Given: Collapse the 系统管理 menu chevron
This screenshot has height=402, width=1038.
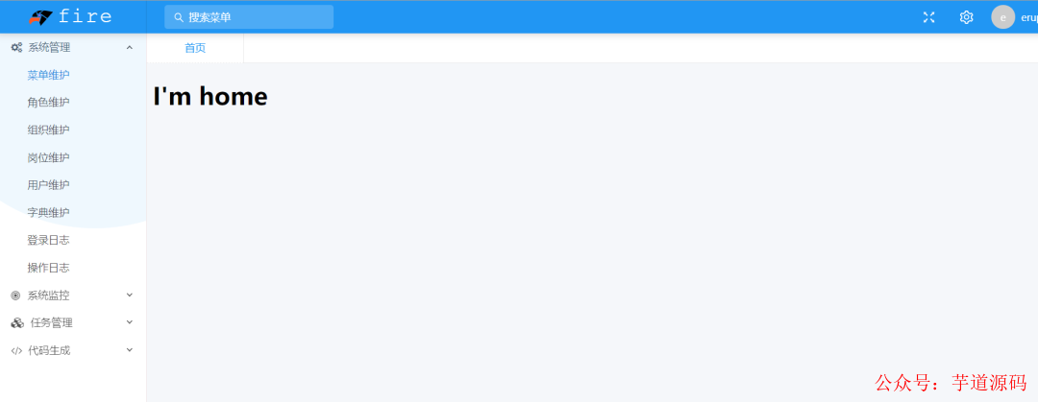Looking at the screenshot, I should (x=130, y=48).
